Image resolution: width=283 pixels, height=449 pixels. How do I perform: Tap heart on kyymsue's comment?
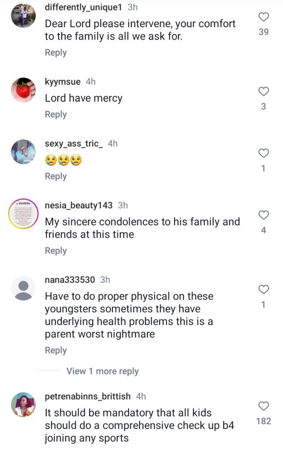point(264,92)
